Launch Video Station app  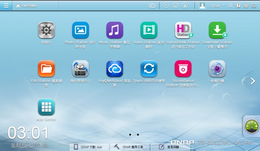pos(149,30)
